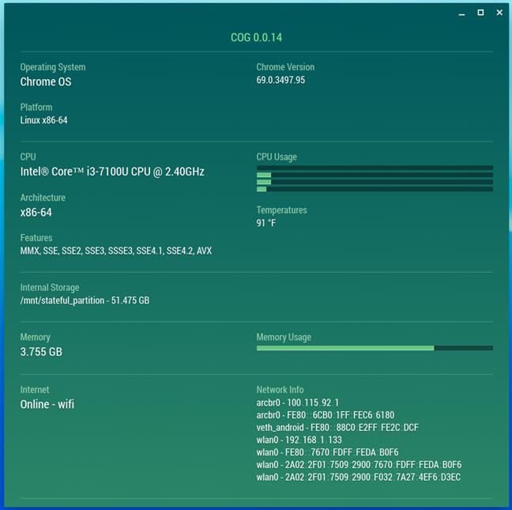Click wlan0 - 192.168.1.133 entry
The width and height of the screenshot is (512, 510).
tap(299, 440)
